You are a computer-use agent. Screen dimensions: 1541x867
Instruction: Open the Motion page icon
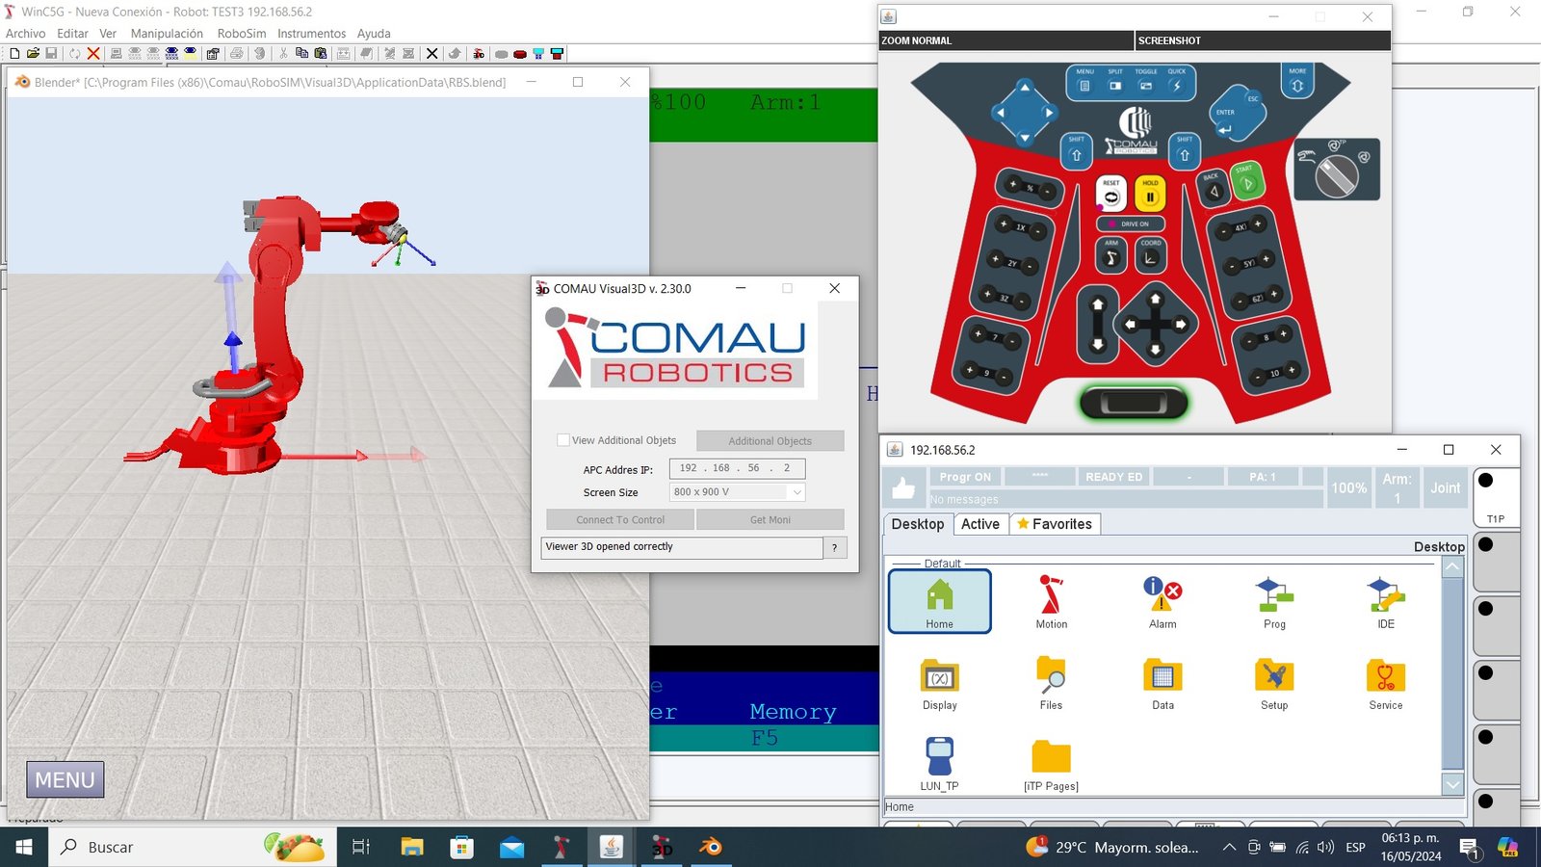click(1051, 601)
